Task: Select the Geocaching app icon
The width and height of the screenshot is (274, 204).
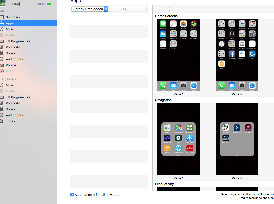Action: click(189, 128)
